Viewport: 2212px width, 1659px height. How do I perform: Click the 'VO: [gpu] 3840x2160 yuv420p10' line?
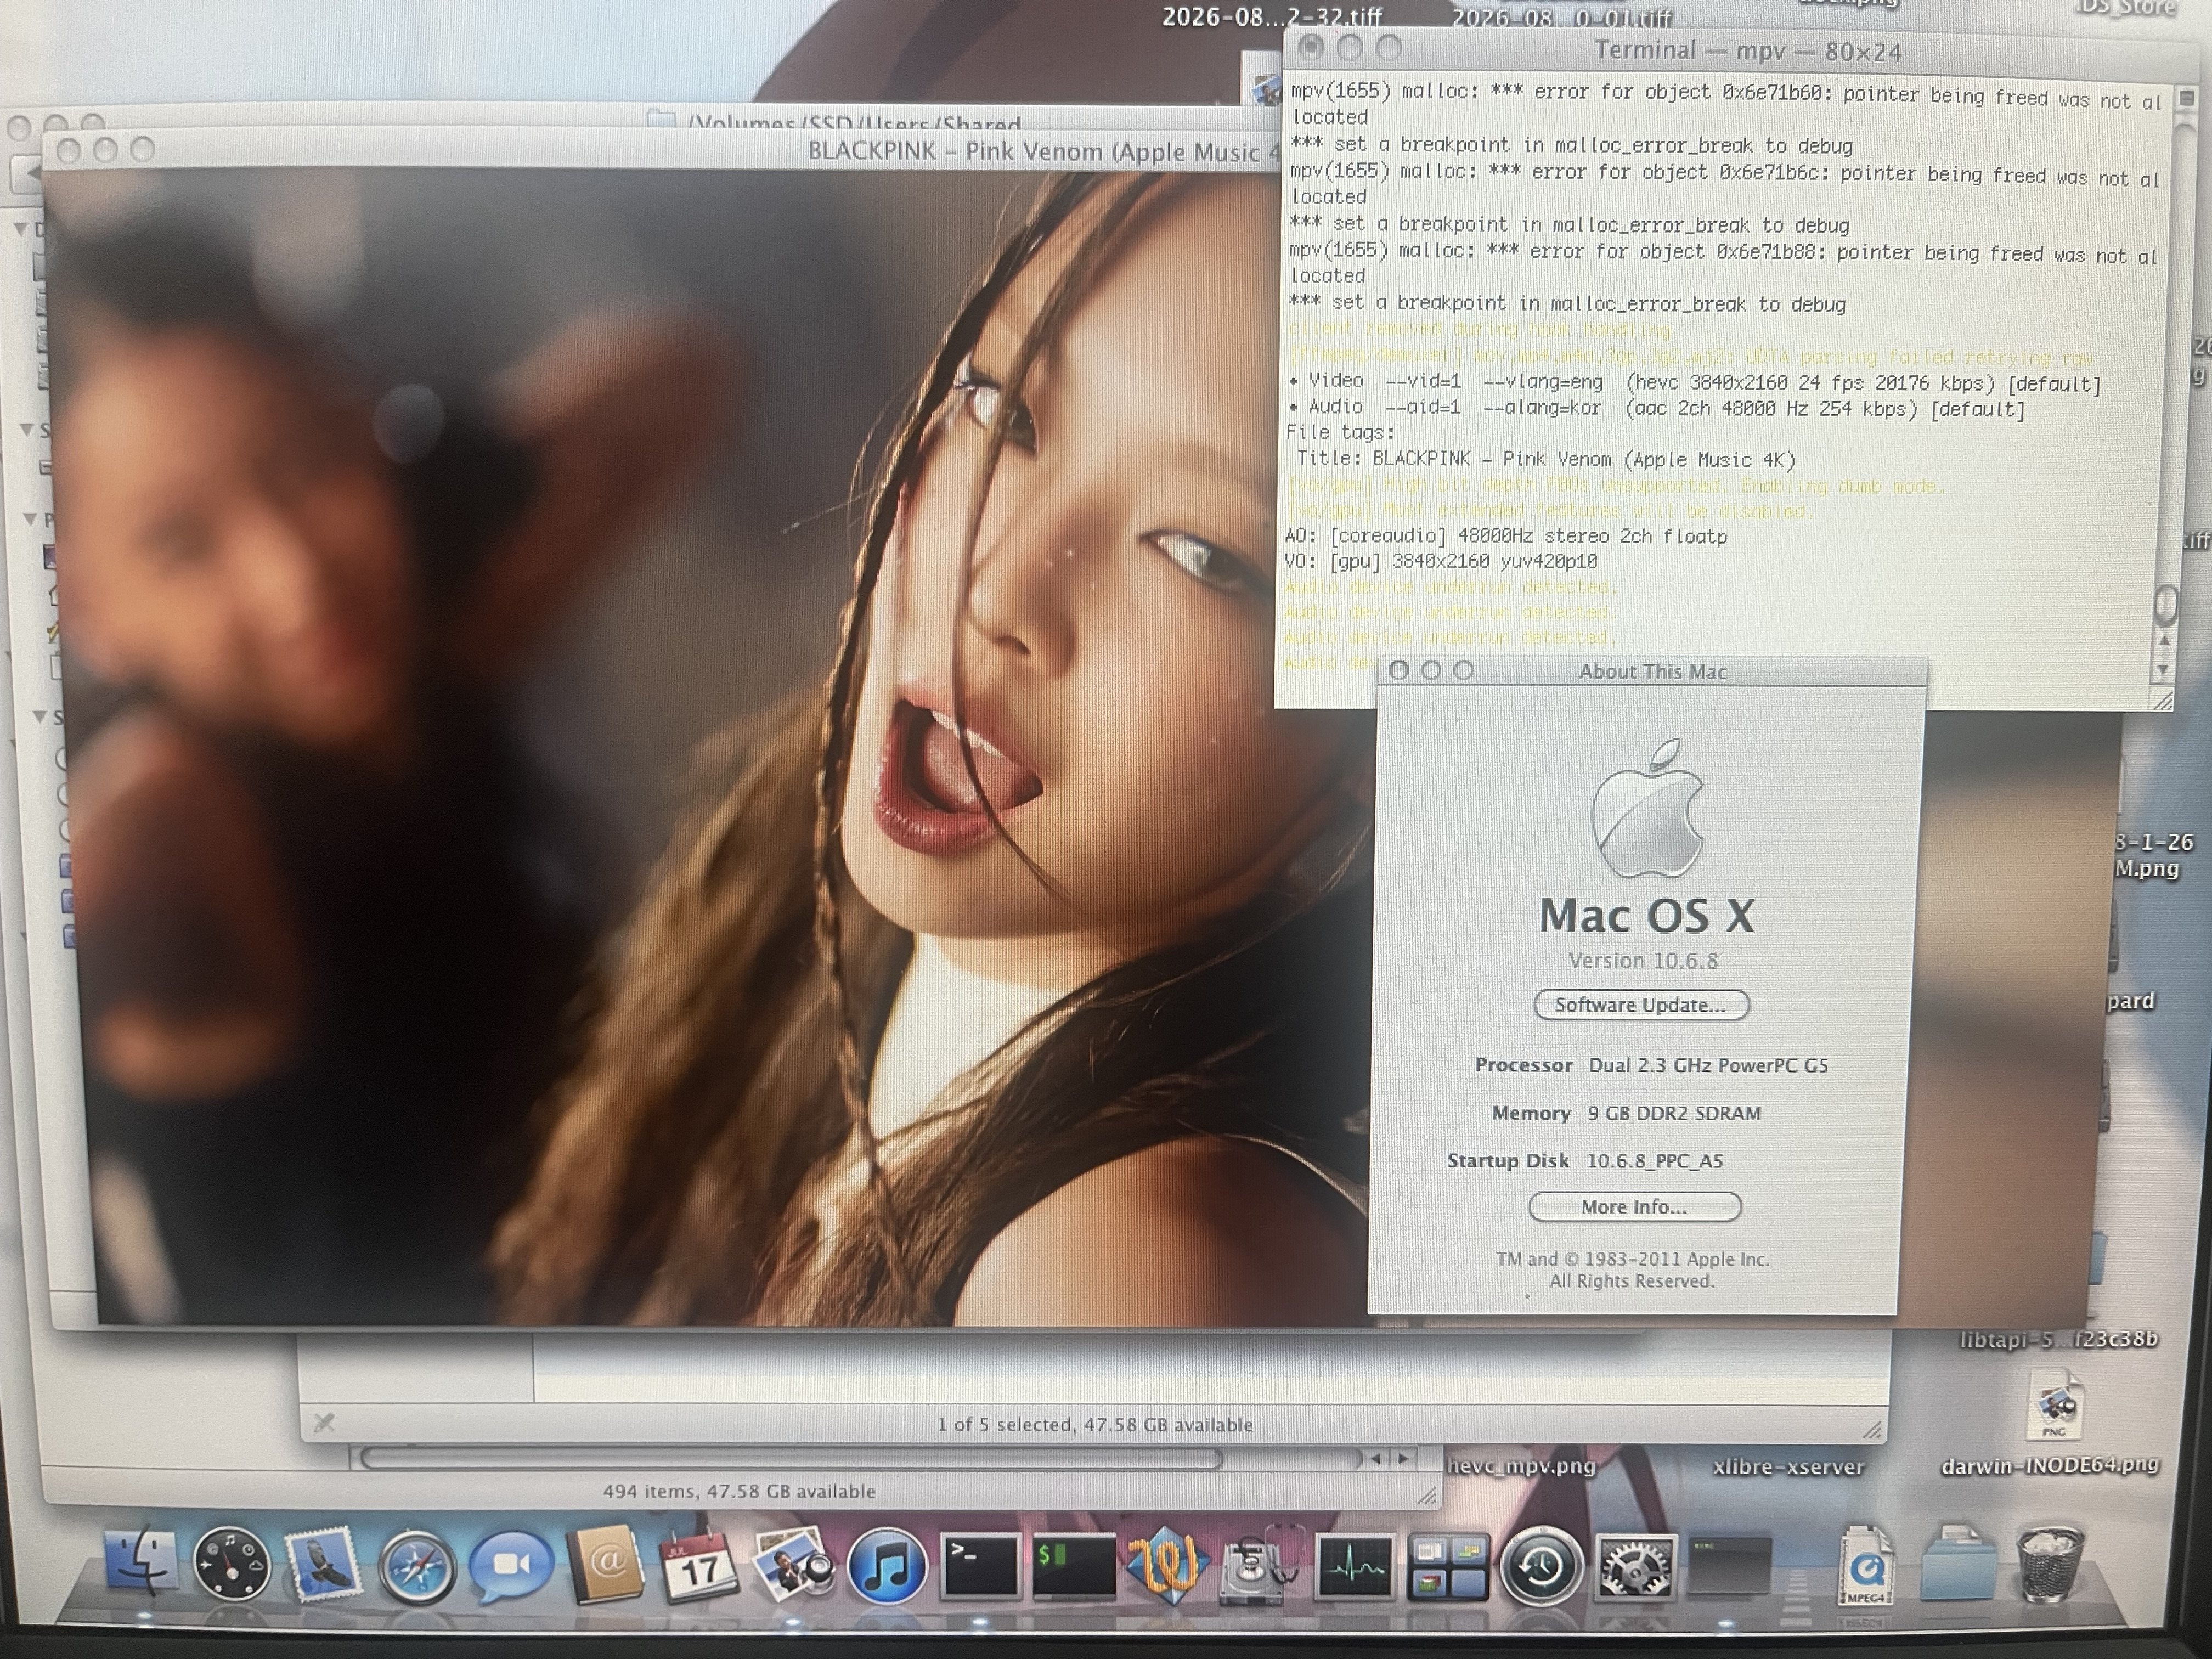pos(1441,561)
